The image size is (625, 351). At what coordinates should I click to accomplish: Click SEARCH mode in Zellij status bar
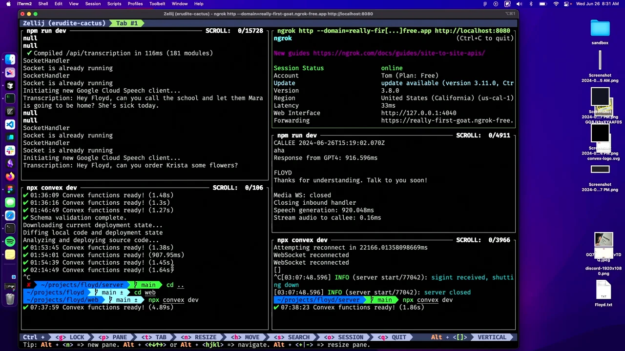tap(292, 337)
